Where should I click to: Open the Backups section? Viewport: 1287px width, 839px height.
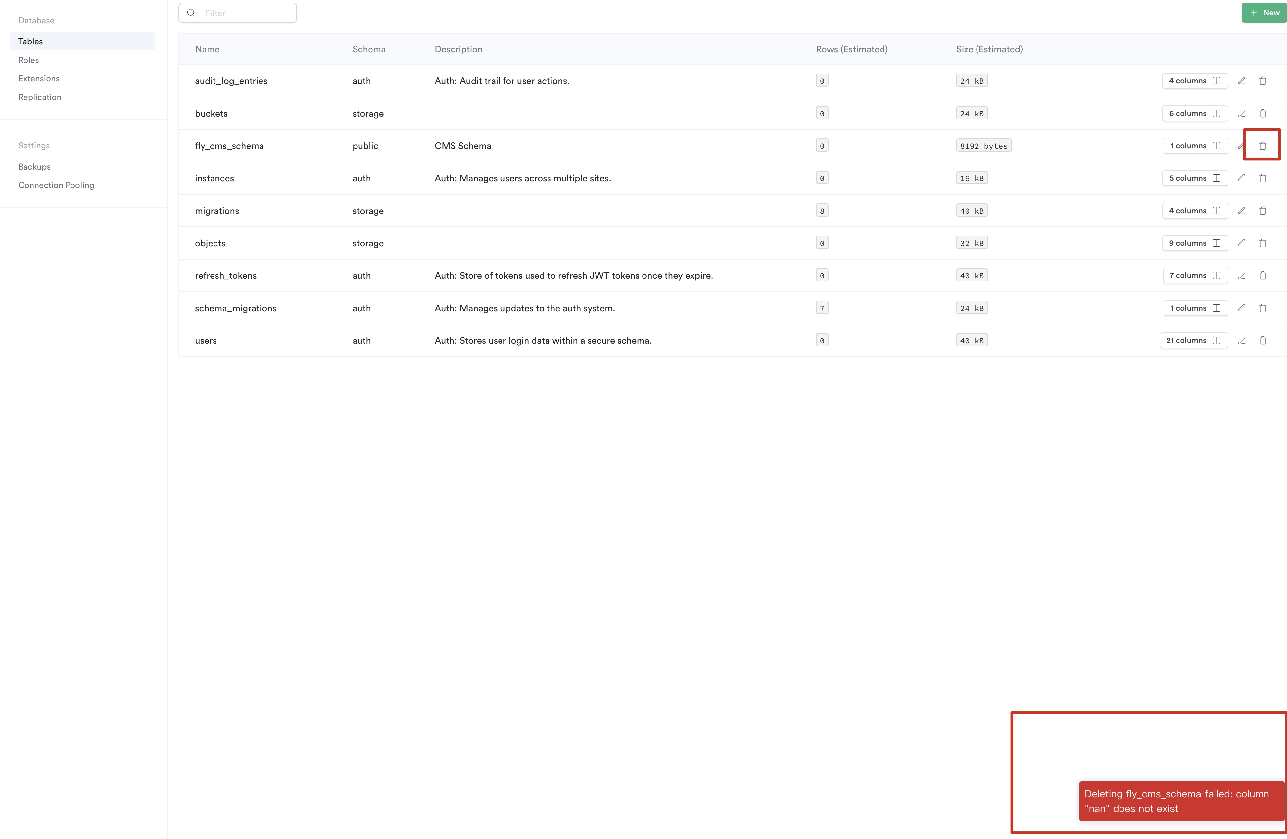34,166
